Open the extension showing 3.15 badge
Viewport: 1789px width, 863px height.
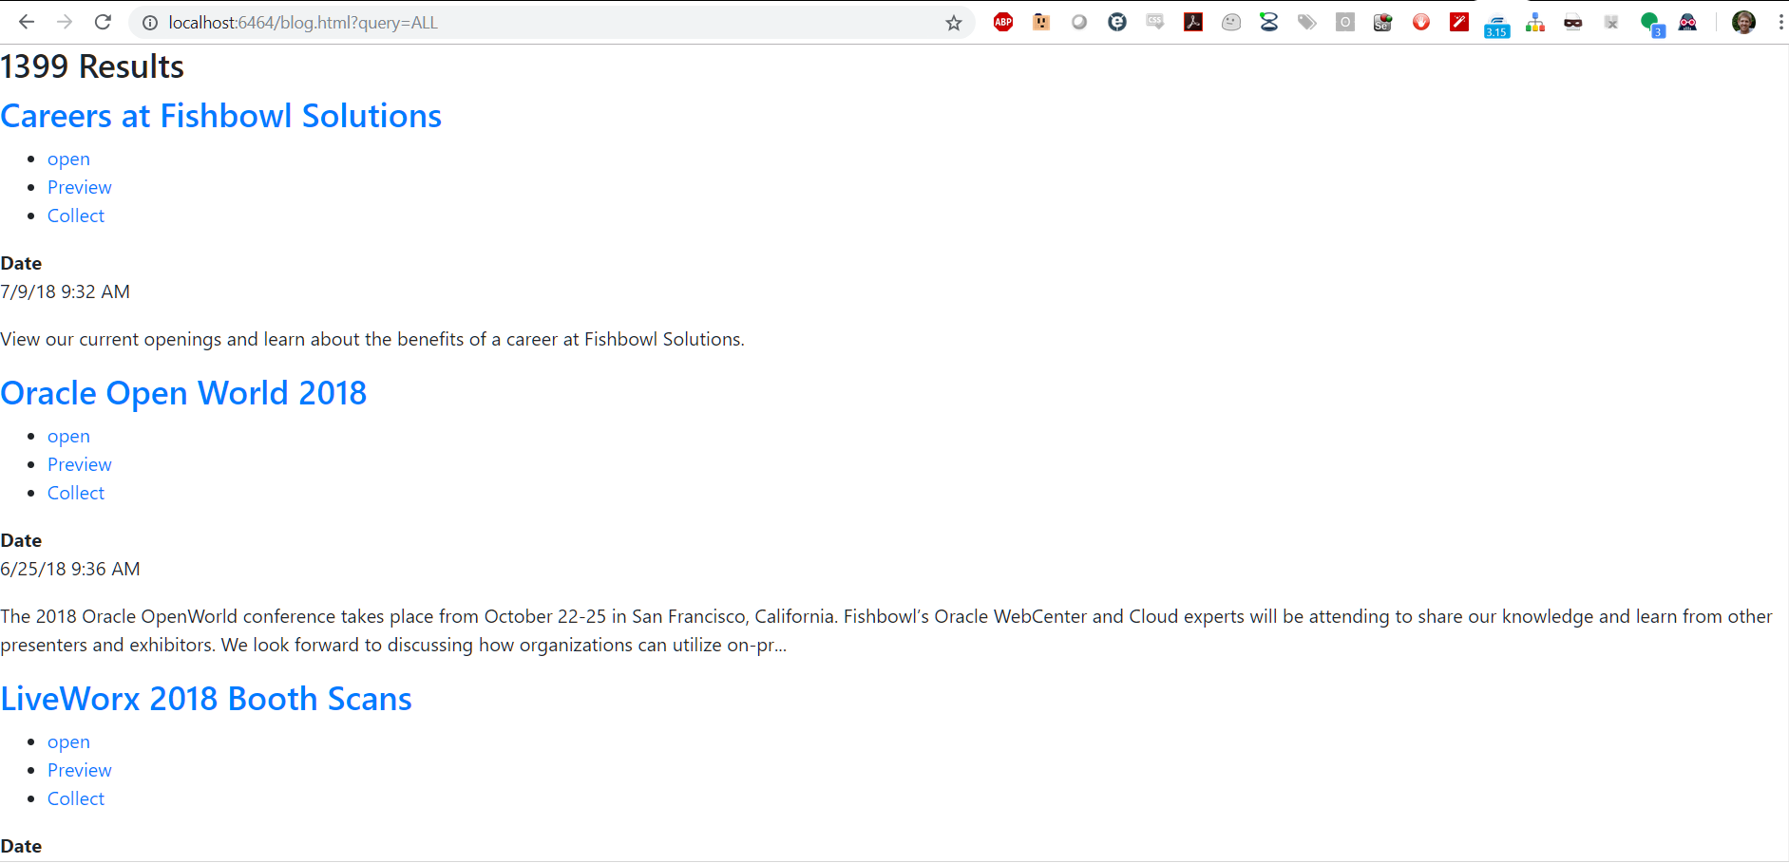[x=1497, y=26]
